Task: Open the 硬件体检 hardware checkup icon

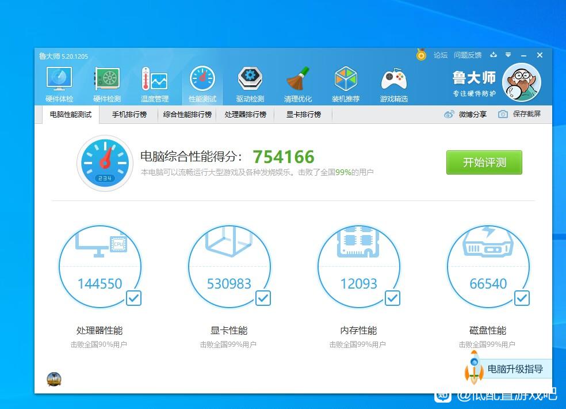Action: [59, 79]
